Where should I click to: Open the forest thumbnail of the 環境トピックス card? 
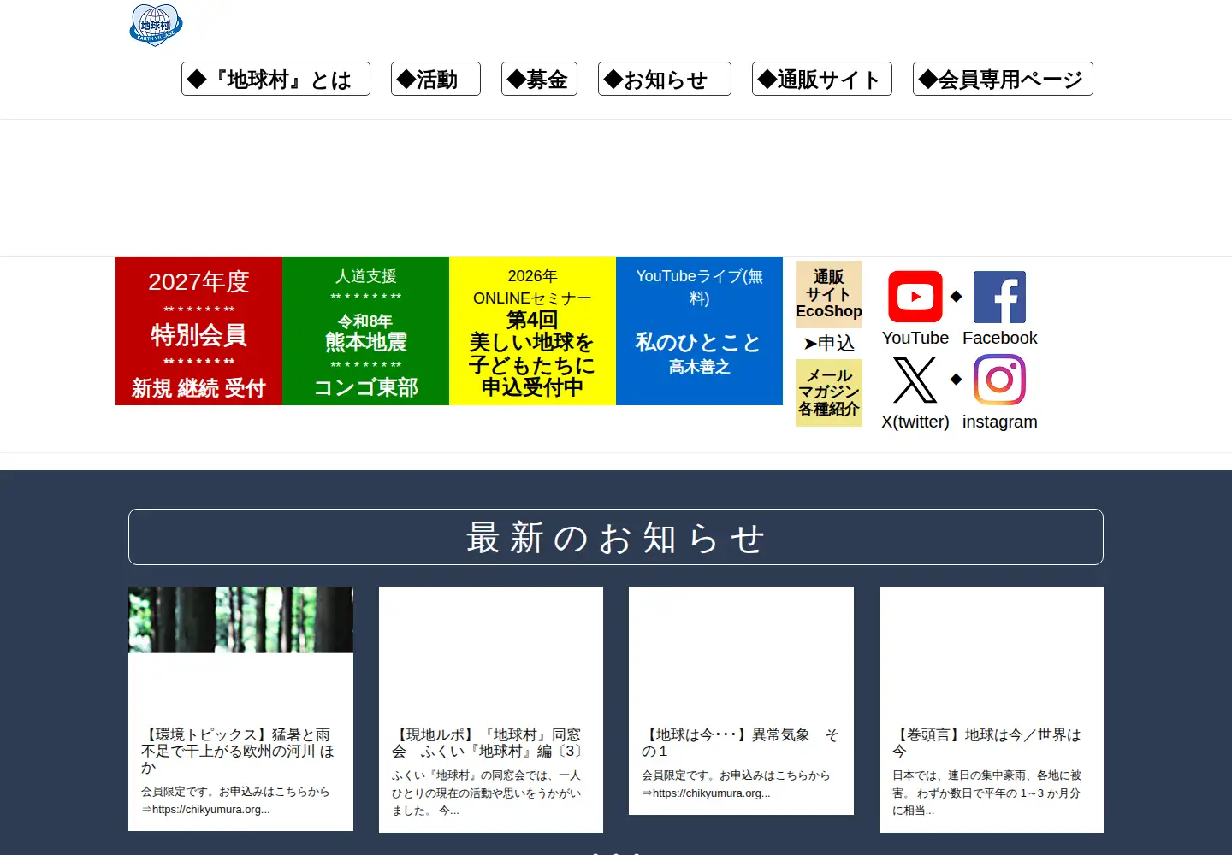tap(240, 620)
